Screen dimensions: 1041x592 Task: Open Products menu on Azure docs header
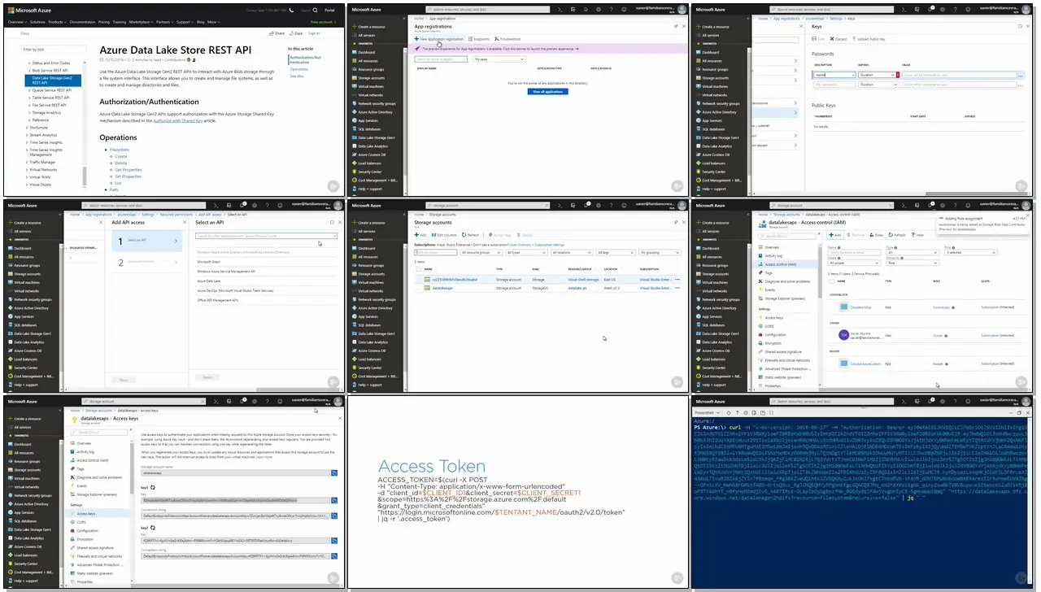pos(57,22)
